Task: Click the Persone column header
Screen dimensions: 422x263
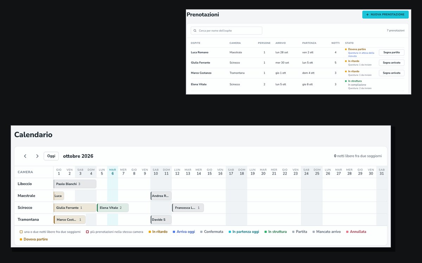Action: point(264,43)
